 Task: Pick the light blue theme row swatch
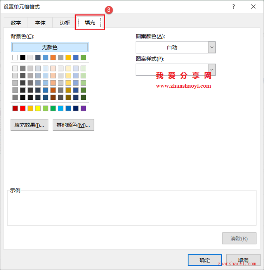pyautogui.click(x=45, y=57)
